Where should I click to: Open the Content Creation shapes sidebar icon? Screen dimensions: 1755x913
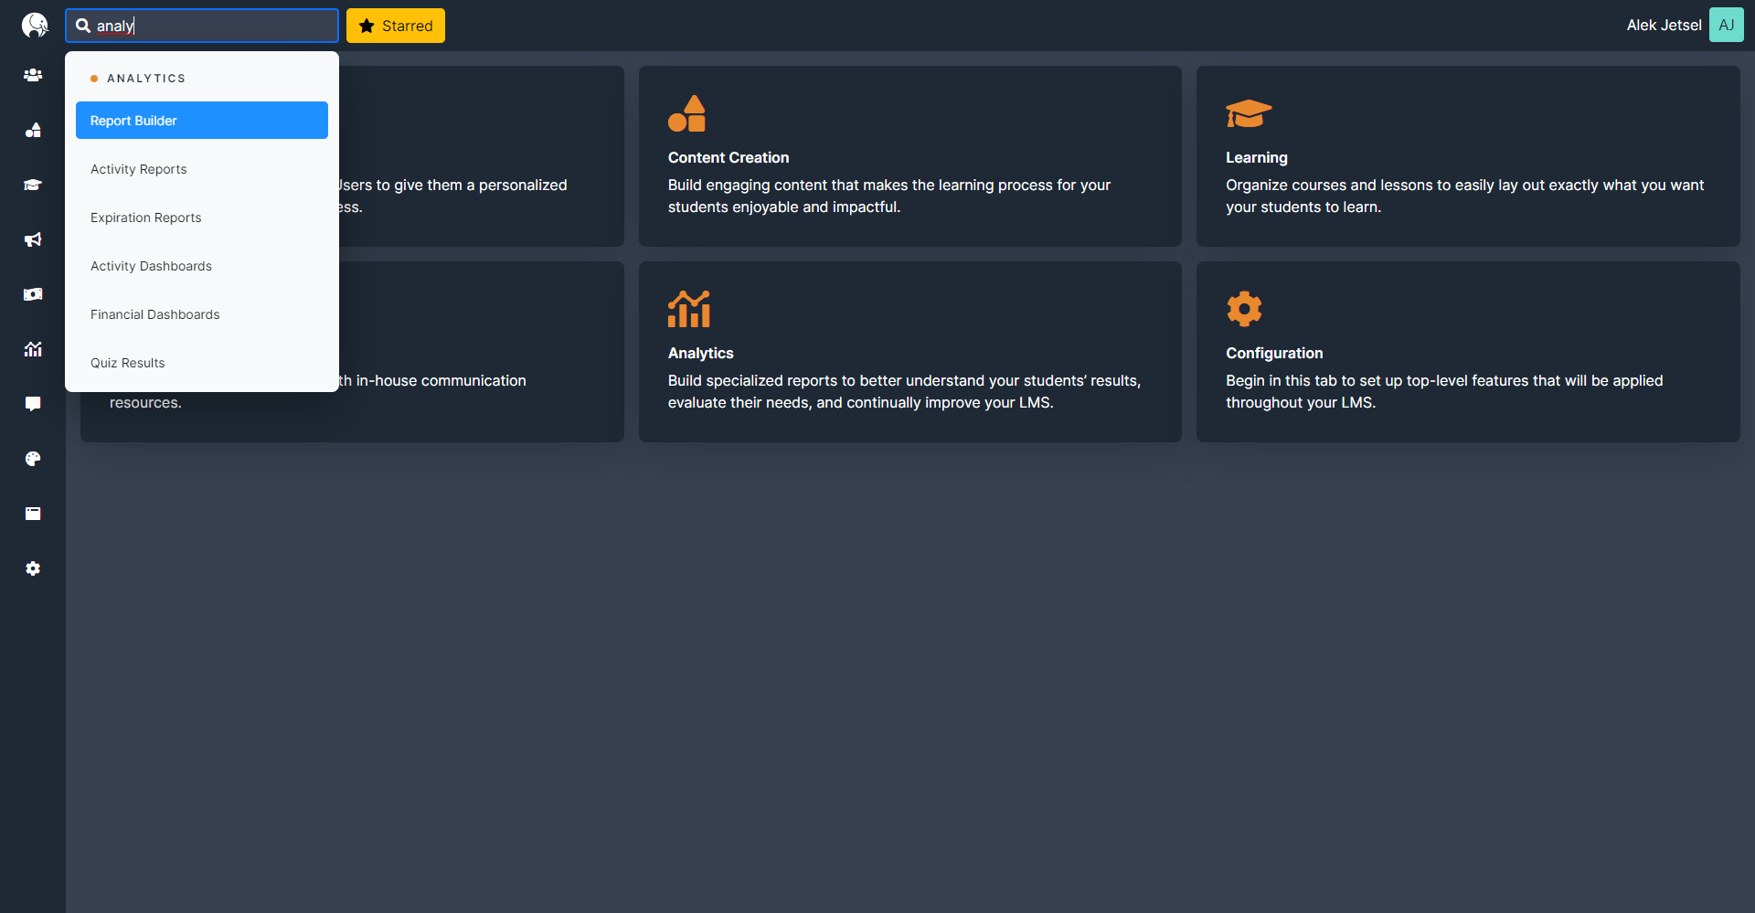(x=33, y=130)
